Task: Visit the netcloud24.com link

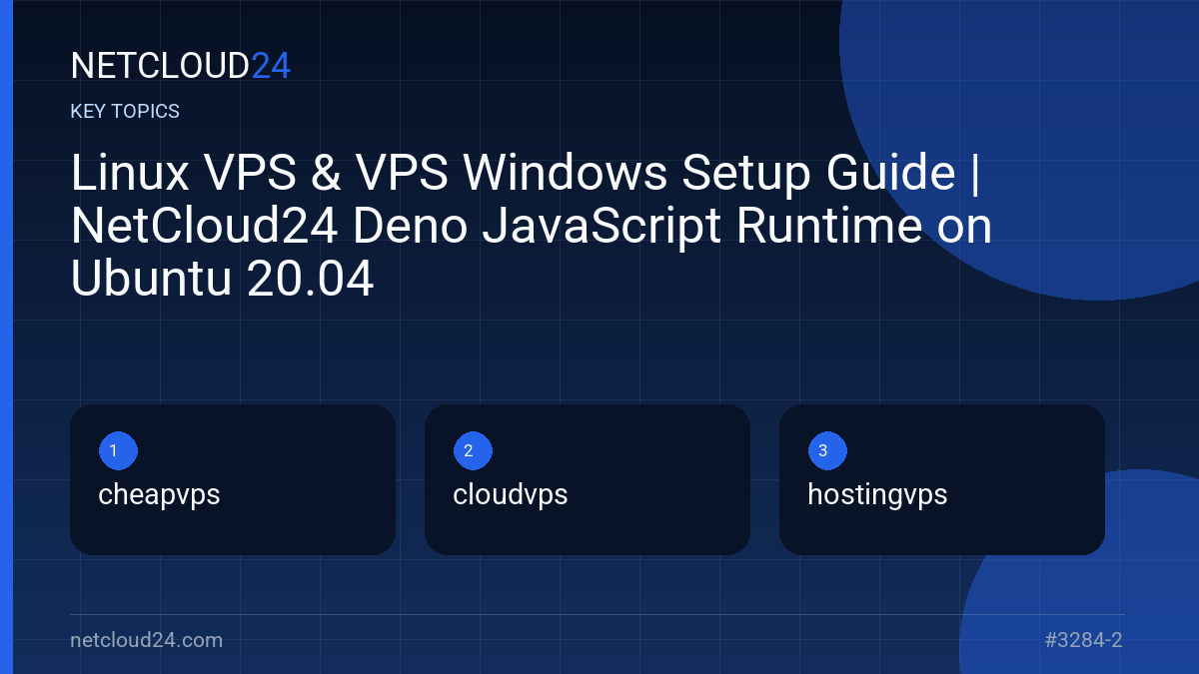Action: pos(146,640)
